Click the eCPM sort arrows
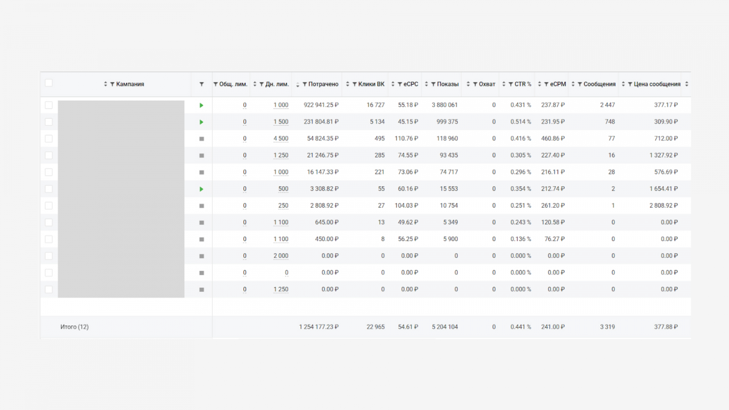 click(539, 84)
